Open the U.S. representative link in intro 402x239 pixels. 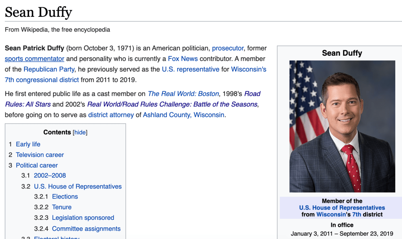tap(190, 69)
